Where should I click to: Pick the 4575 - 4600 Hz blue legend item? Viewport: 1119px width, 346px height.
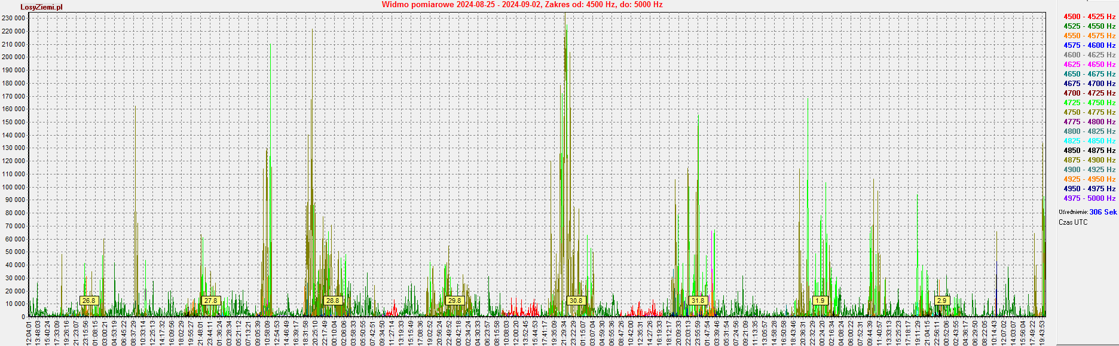1089,45
